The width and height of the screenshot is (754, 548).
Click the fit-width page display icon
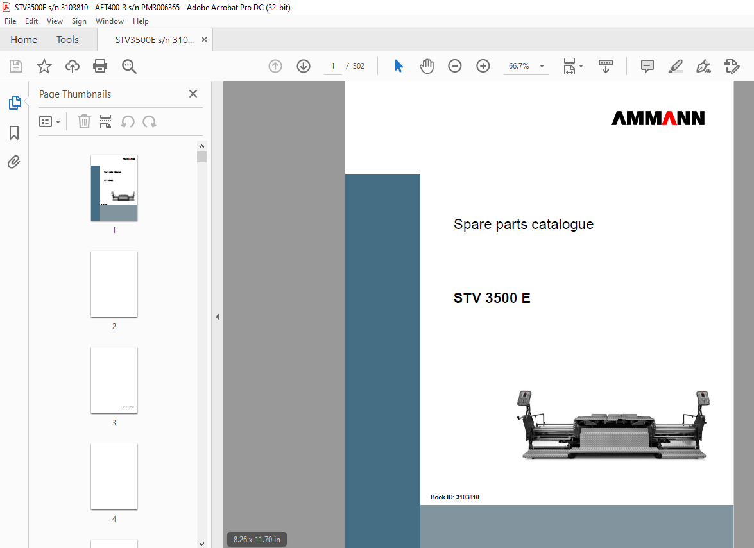tap(569, 66)
